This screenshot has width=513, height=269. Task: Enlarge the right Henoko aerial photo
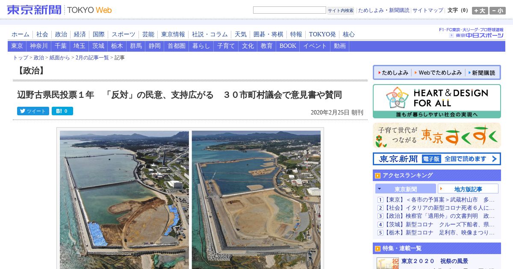tap(256, 199)
